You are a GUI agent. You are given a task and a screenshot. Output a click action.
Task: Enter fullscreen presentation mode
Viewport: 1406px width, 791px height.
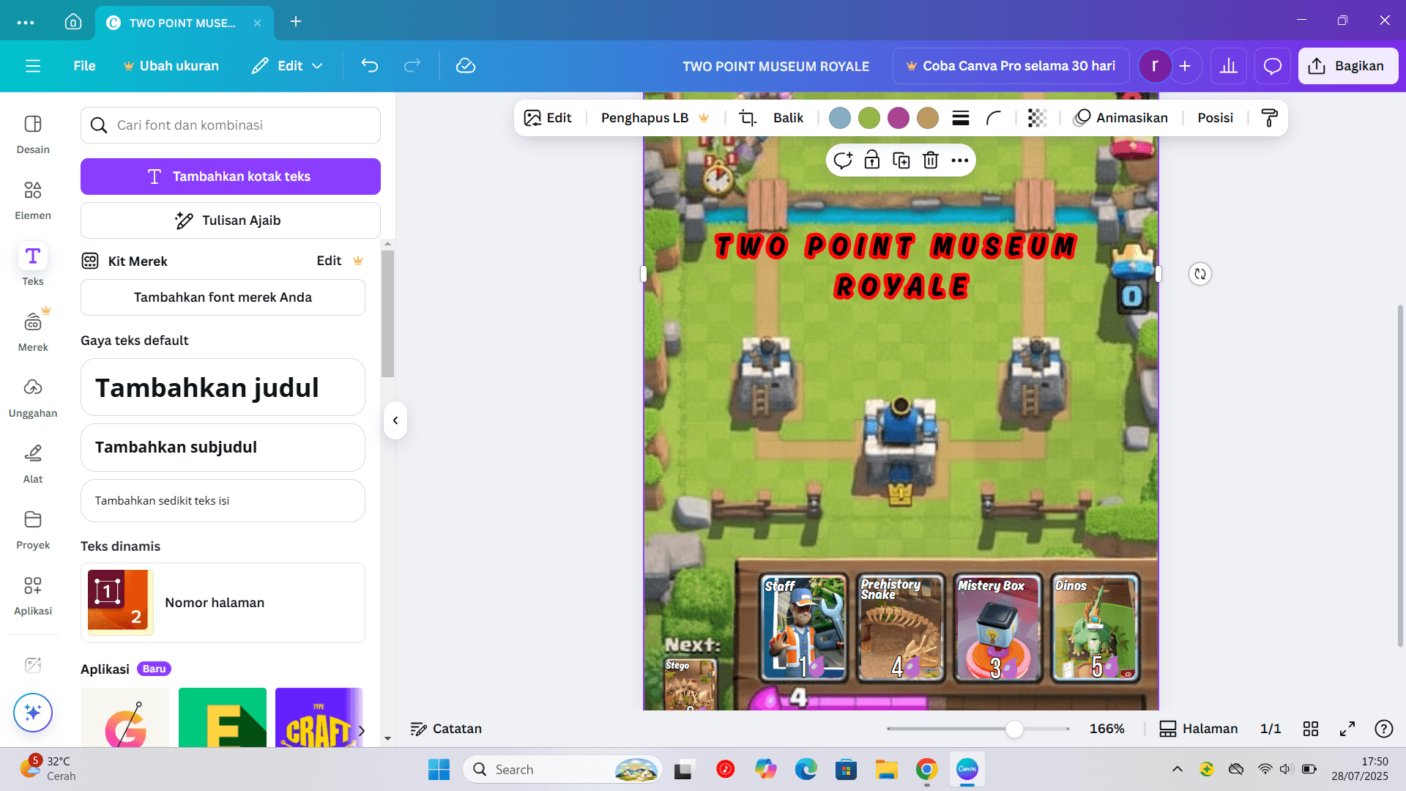(x=1347, y=729)
